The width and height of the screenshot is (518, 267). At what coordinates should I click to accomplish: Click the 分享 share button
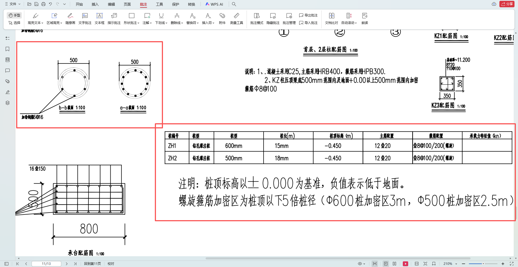coord(507,4)
